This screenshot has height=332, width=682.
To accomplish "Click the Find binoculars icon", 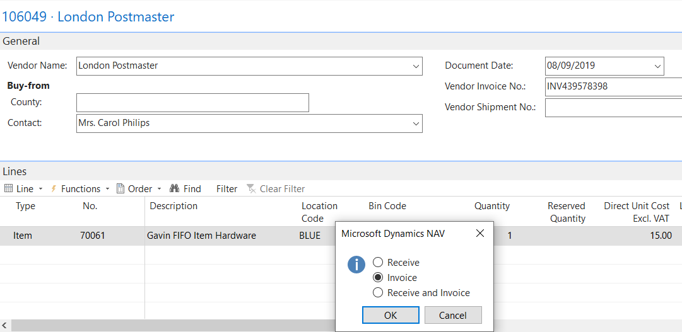I will (175, 188).
